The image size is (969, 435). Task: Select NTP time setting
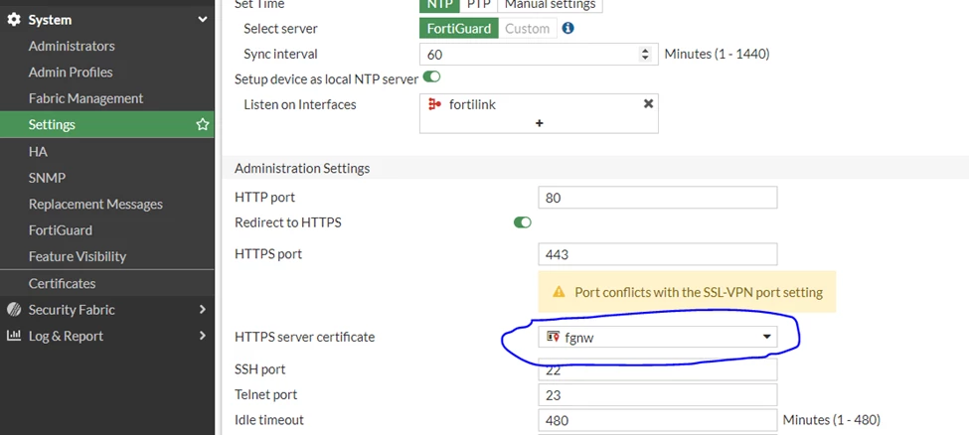tap(439, 5)
